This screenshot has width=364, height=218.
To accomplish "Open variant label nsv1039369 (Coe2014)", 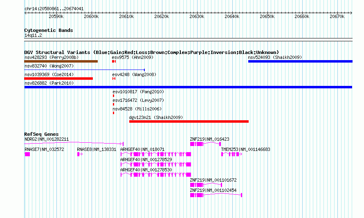I will pos(49,74).
